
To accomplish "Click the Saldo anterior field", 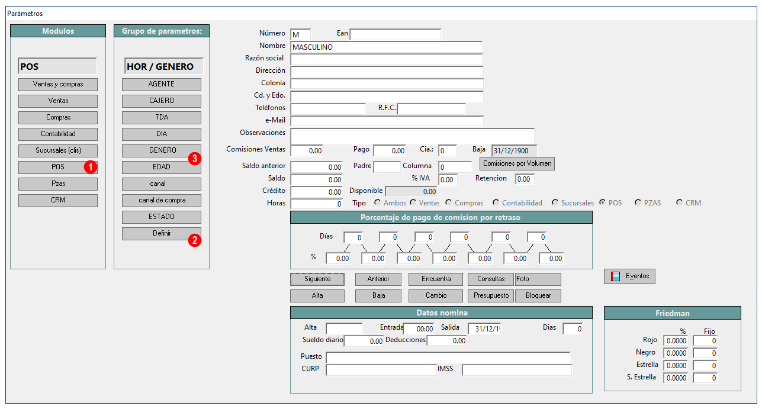I will point(317,168).
